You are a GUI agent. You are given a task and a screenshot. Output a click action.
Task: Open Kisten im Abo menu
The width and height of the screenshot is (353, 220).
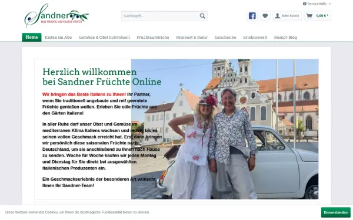coord(58,38)
